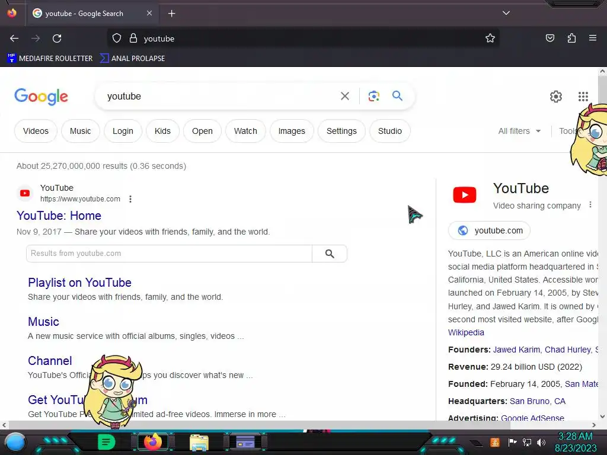Open the Chad Hurley founder link

(567, 350)
